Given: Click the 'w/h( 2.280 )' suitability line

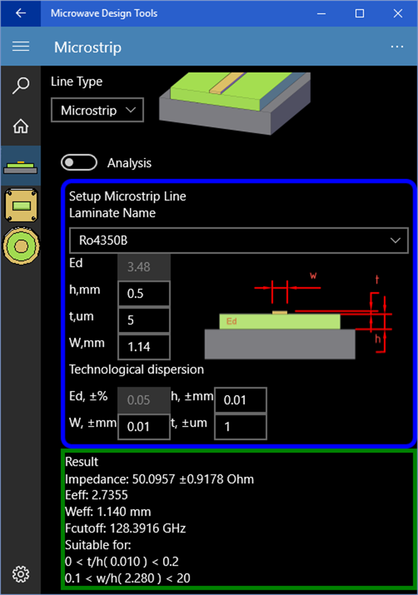Looking at the screenshot, I should tap(128, 578).
